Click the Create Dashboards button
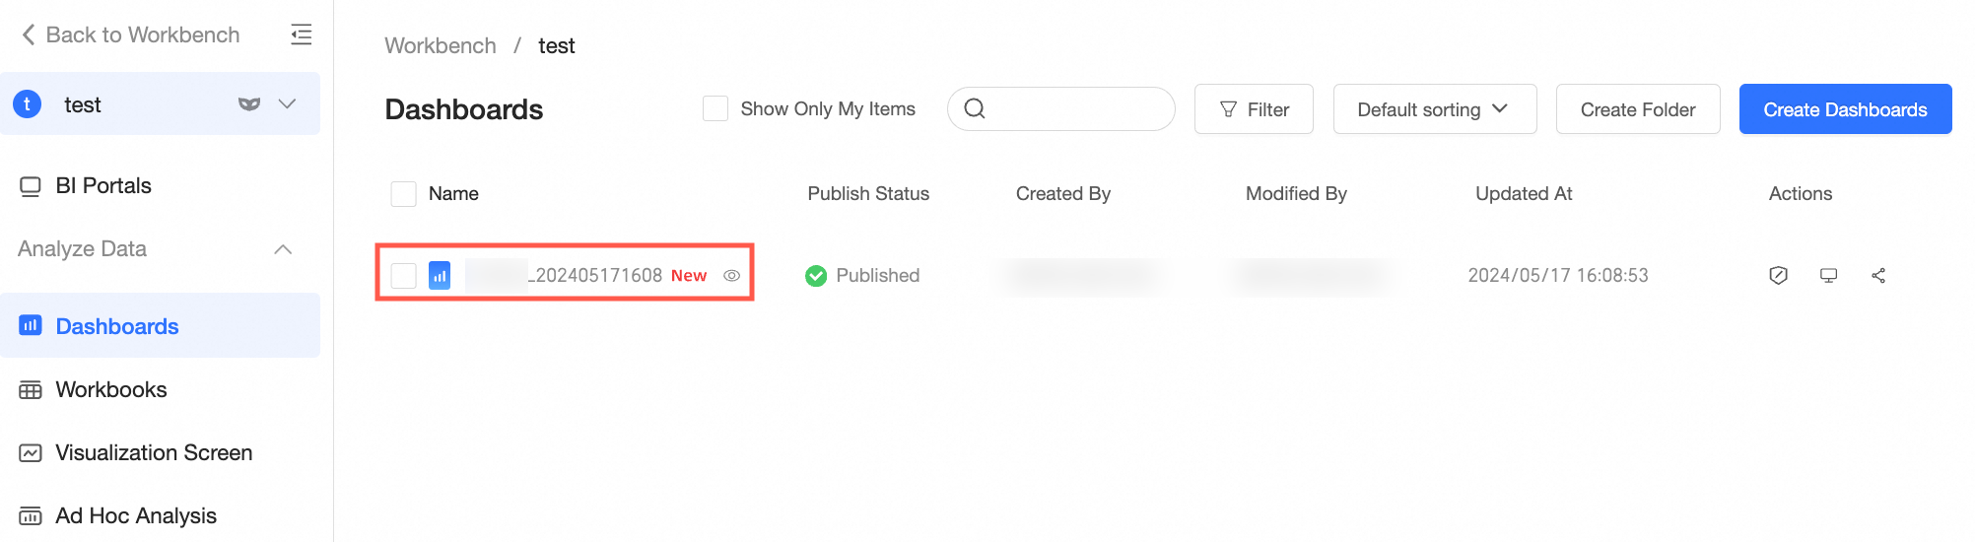This screenshot has height=542, width=1975. pos(1845,109)
